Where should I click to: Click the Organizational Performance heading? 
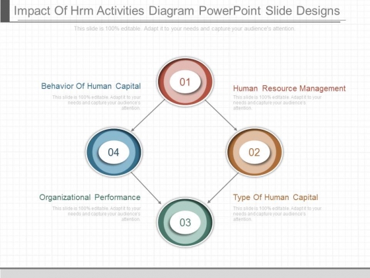click(90, 197)
